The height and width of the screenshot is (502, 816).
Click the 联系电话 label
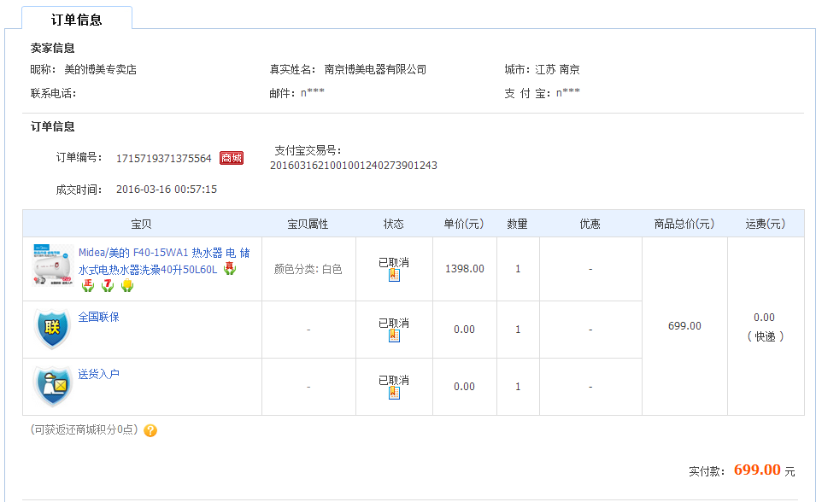53,93
